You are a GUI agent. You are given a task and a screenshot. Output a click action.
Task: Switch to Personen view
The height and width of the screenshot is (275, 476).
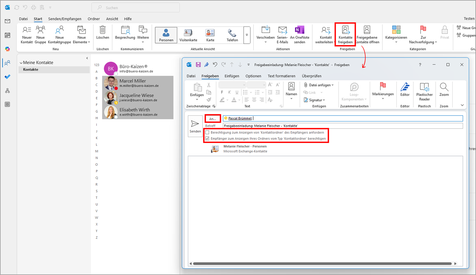166,35
